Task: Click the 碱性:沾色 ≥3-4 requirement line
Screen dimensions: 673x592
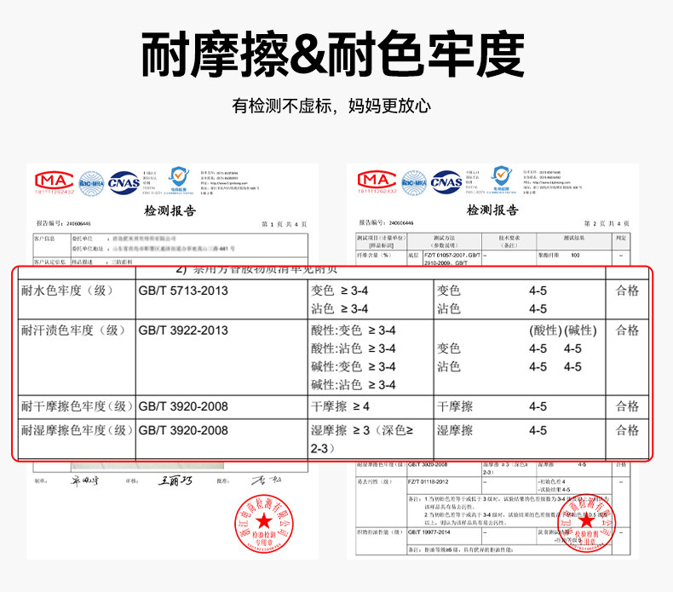Action: [x=354, y=385]
